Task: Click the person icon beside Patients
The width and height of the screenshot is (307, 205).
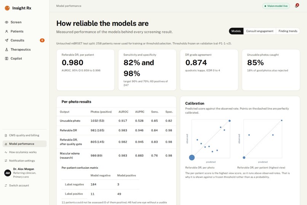Action: click(x=6, y=31)
